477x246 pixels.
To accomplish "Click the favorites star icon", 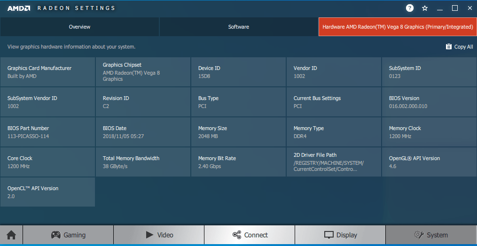I will coord(425,8).
